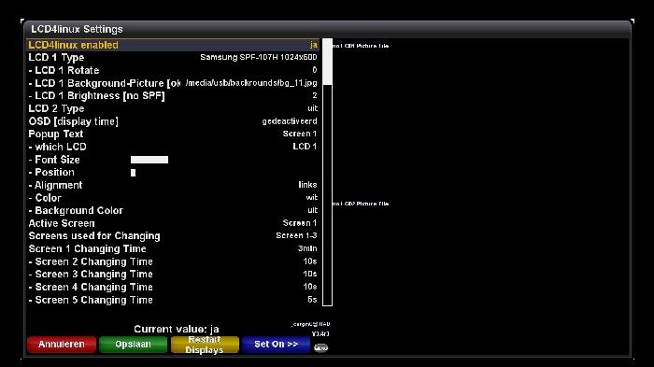The height and width of the screenshot is (367, 654).
Task: Select the Background Color setting row
Action: pos(173,211)
